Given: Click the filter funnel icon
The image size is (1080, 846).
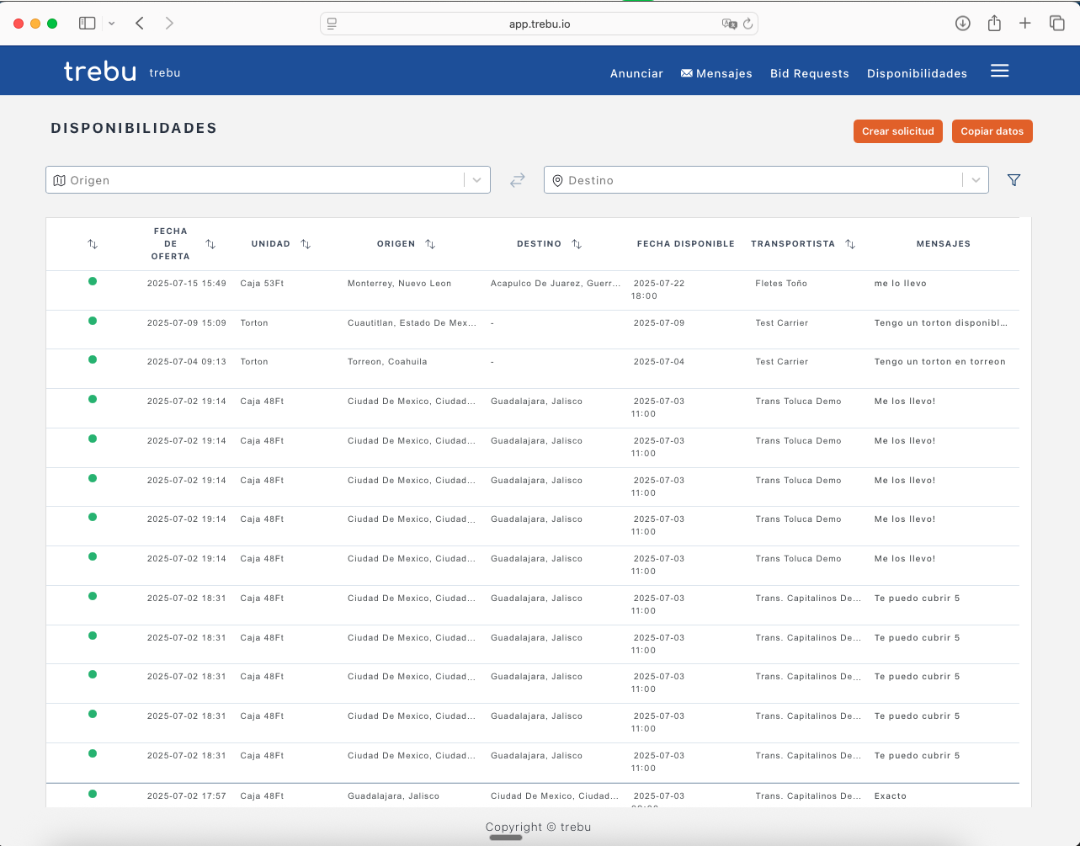Looking at the screenshot, I should pos(1013,180).
